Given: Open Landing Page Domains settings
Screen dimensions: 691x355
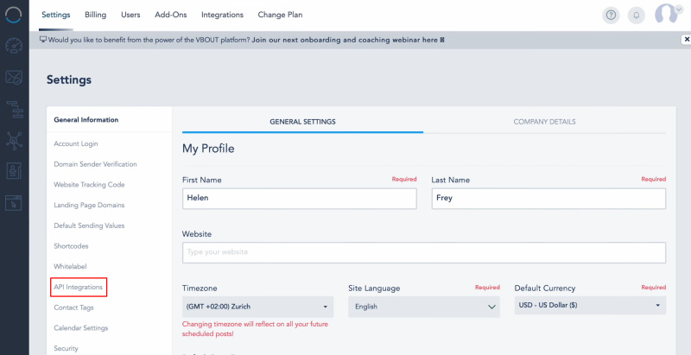Looking at the screenshot, I should (x=89, y=205).
